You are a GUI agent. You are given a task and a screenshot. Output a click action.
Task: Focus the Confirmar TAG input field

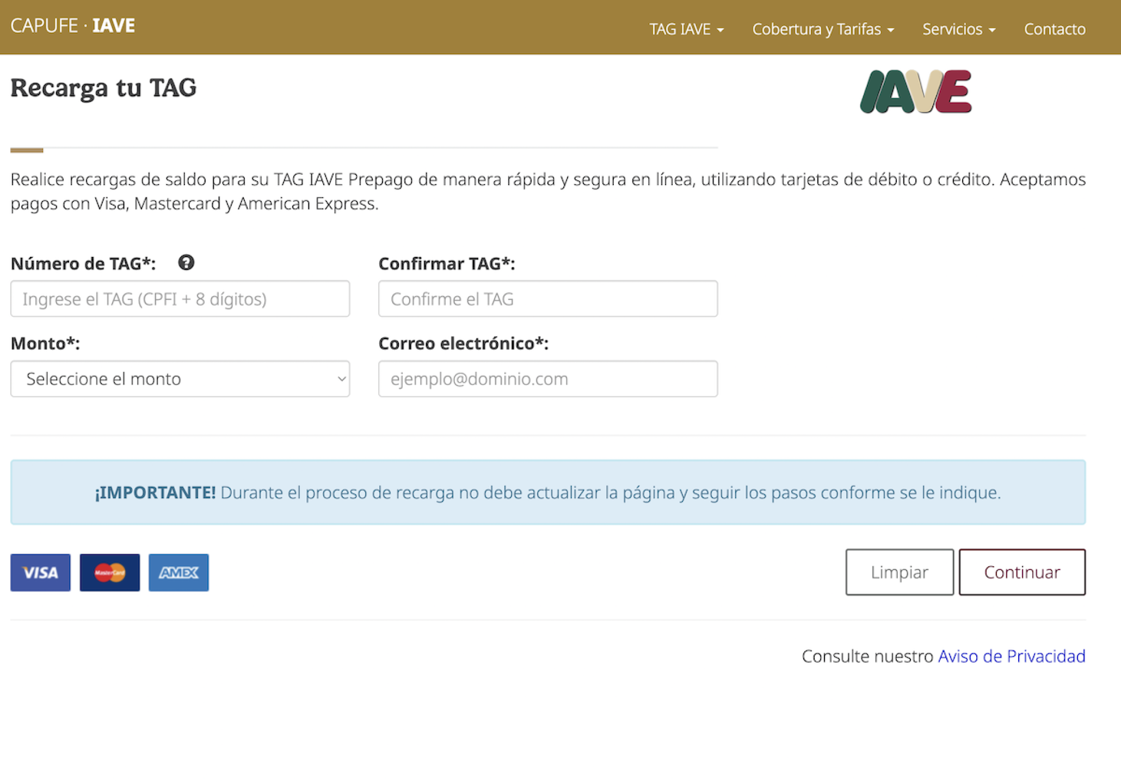pyautogui.click(x=548, y=298)
